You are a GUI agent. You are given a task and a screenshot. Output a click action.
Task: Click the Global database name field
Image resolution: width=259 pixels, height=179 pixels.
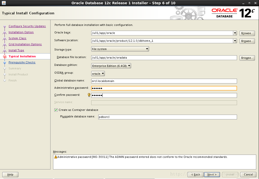164,81
